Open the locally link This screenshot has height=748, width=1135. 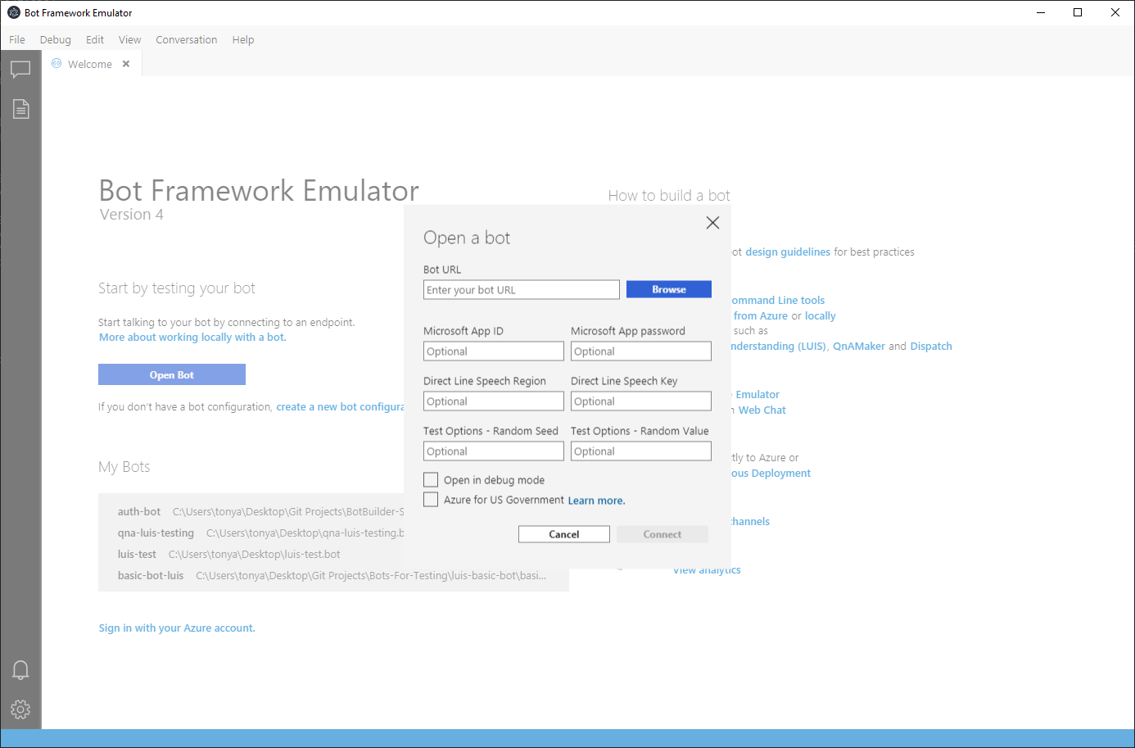[x=820, y=315]
